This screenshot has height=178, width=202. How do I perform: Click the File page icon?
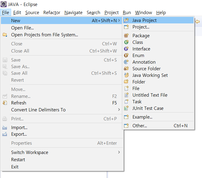126,88
